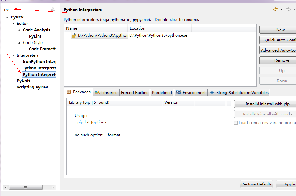Click Install/Uninstall with conda button
This screenshot has width=296, height=196.
pos(265,114)
